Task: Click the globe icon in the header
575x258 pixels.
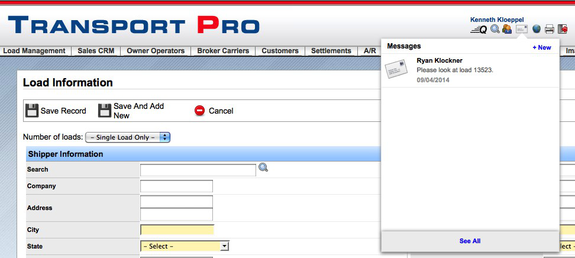Action: click(x=537, y=29)
